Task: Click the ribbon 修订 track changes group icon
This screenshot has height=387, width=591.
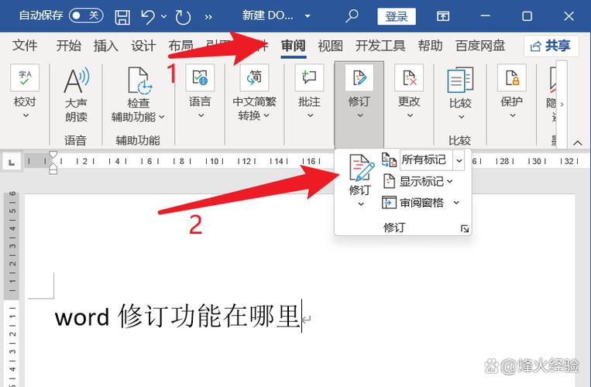Action: [x=359, y=77]
